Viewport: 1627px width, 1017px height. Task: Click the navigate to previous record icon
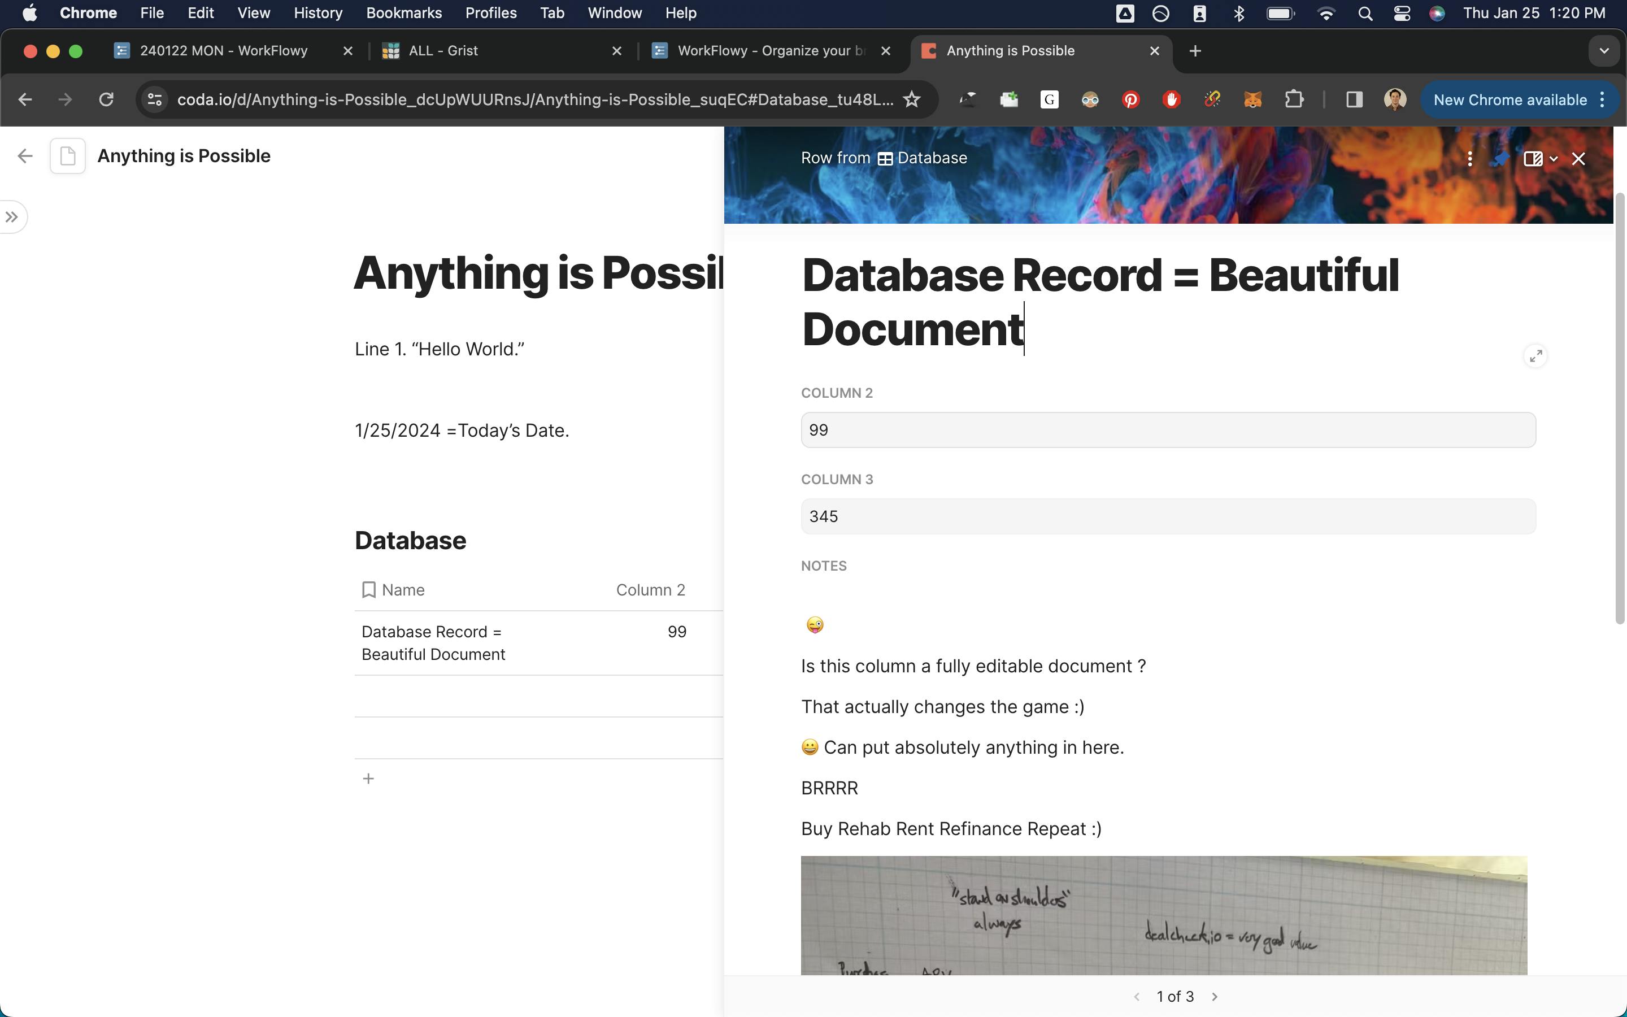pos(1135,995)
